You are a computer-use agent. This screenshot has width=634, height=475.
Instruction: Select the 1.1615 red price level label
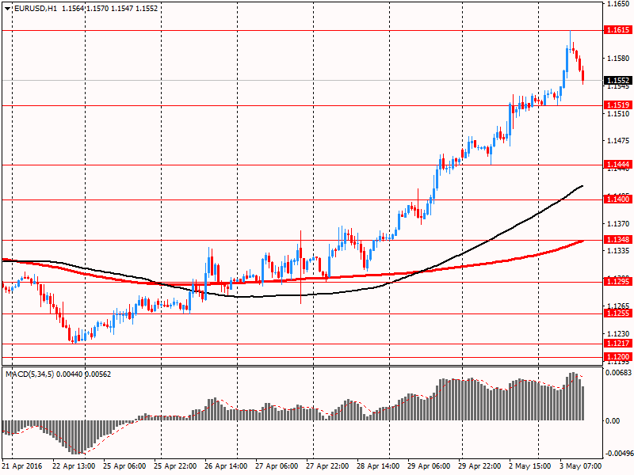pos(617,30)
